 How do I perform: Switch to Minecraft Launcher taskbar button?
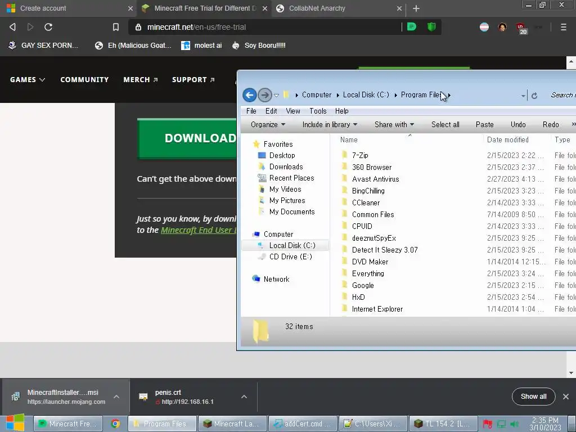click(232, 424)
